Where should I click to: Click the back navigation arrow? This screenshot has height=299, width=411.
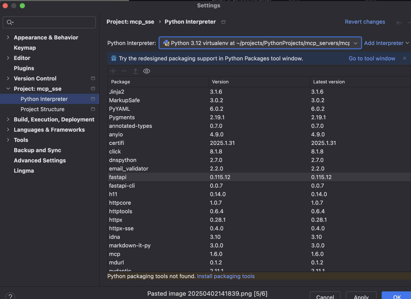point(399,23)
